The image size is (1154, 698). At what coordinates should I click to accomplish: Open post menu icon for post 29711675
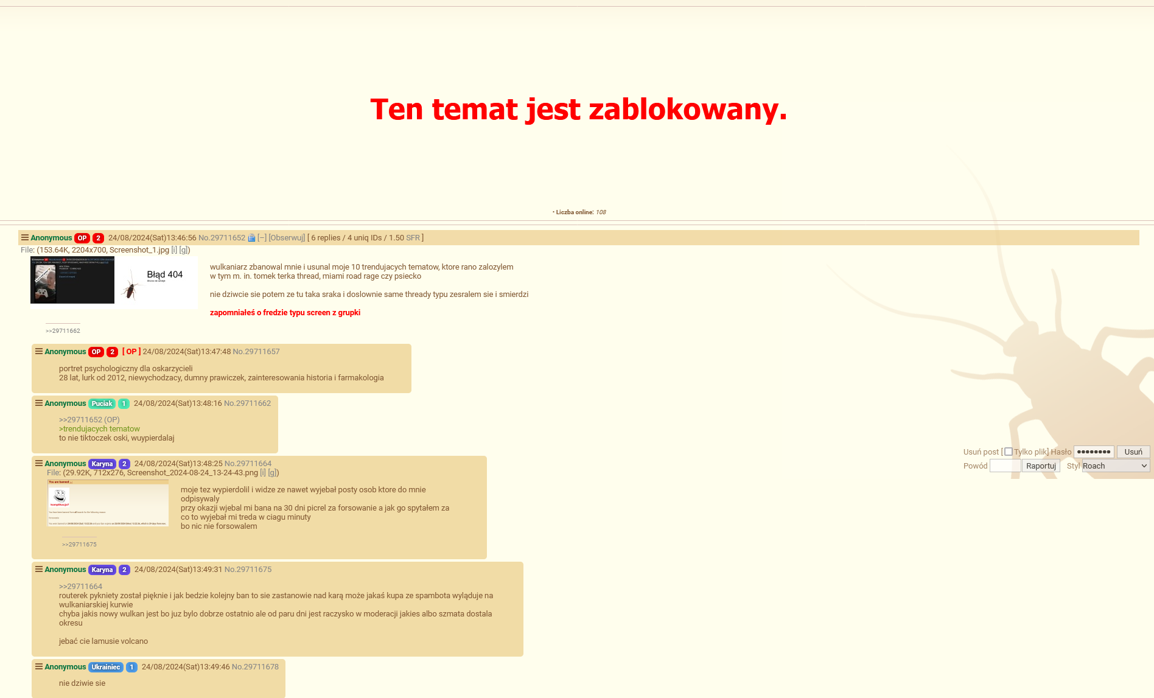click(x=39, y=569)
